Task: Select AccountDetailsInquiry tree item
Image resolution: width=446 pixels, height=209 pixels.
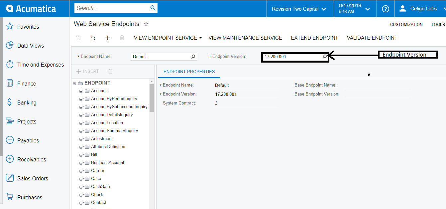Action: point(112,115)
